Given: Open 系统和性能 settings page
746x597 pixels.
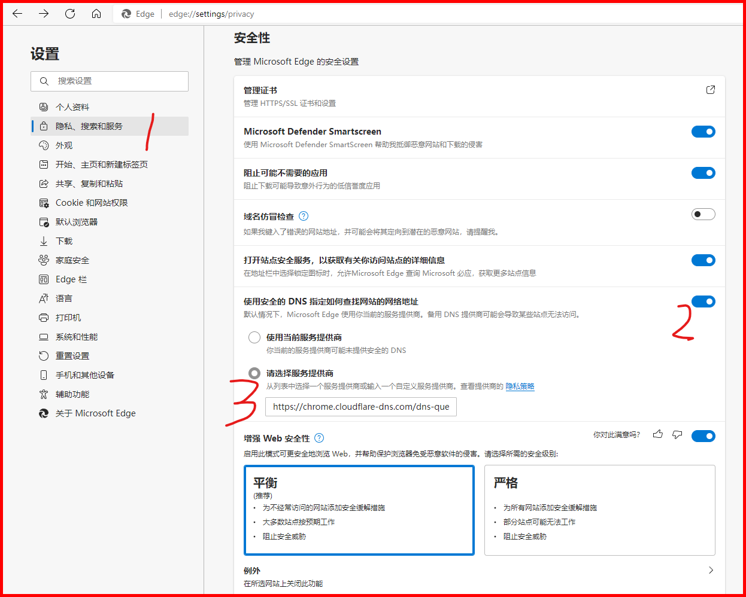Looking at the screenshot, I should 110,337.
